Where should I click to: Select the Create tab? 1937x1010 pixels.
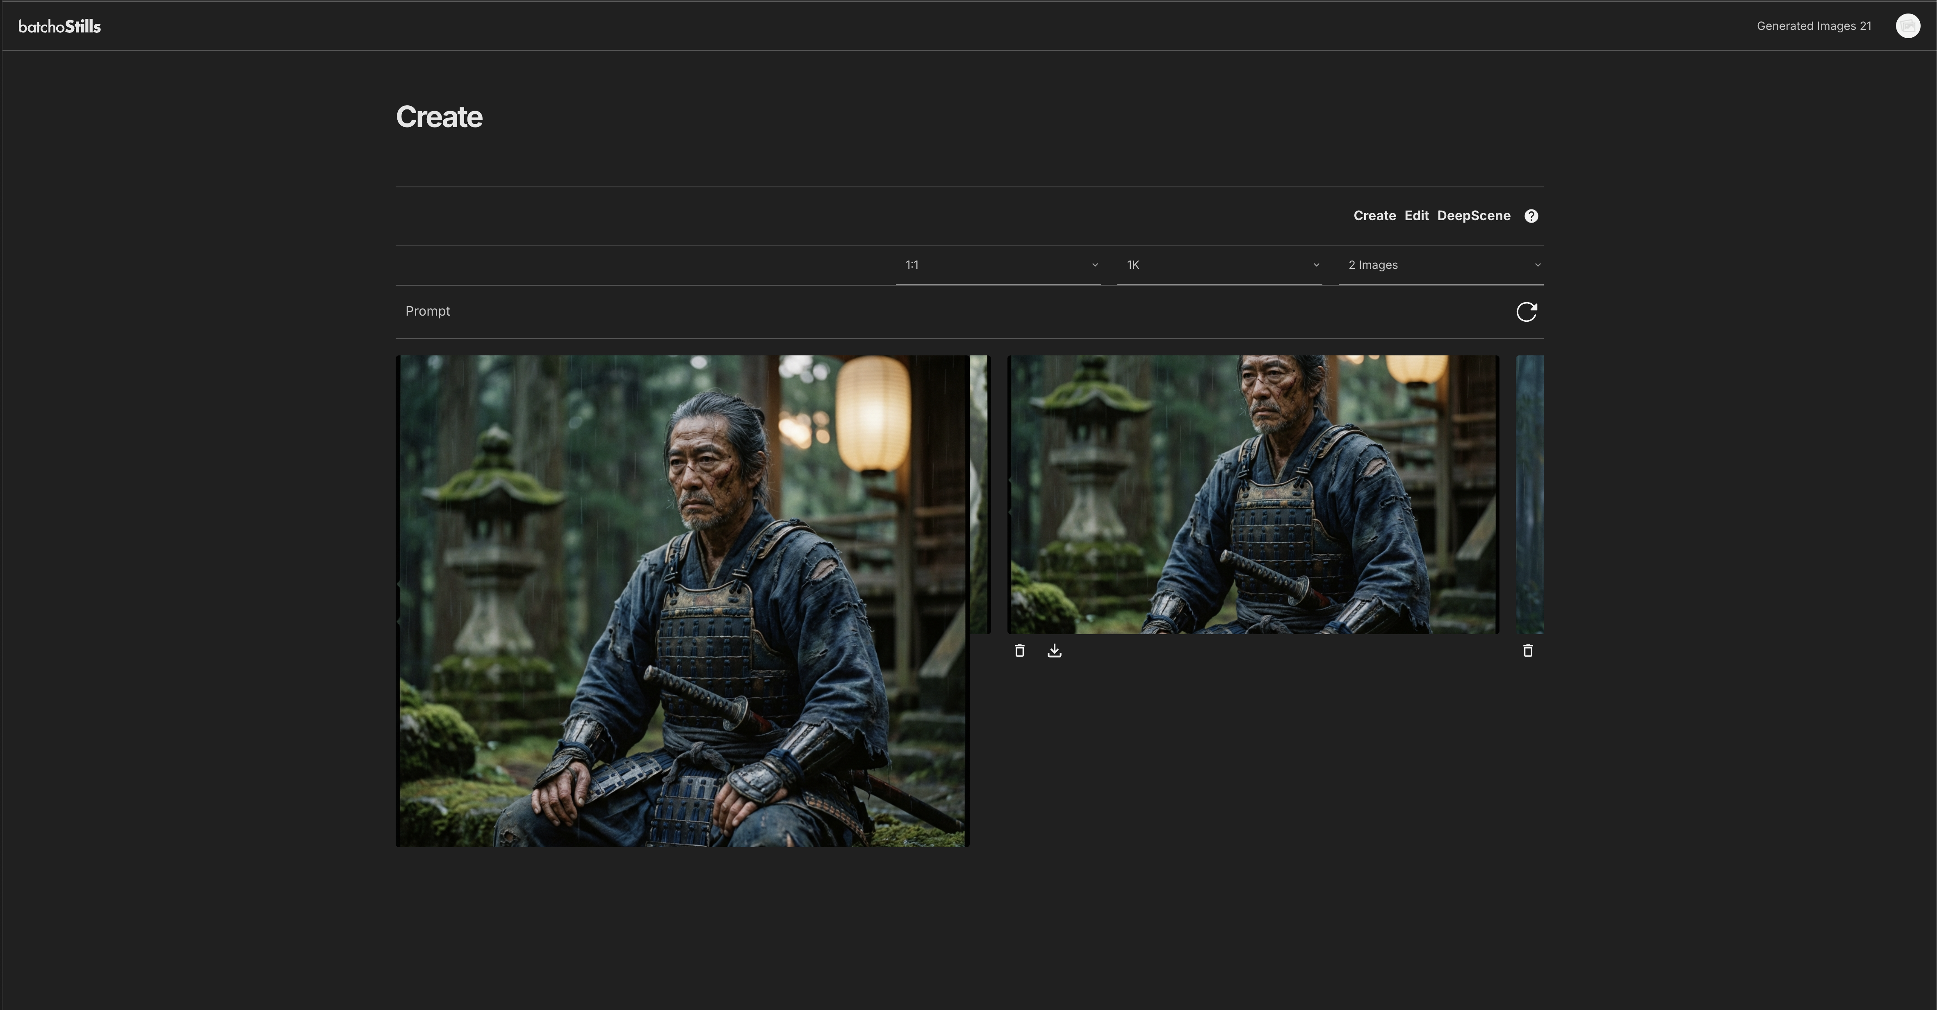click(x=1374, y=216)
